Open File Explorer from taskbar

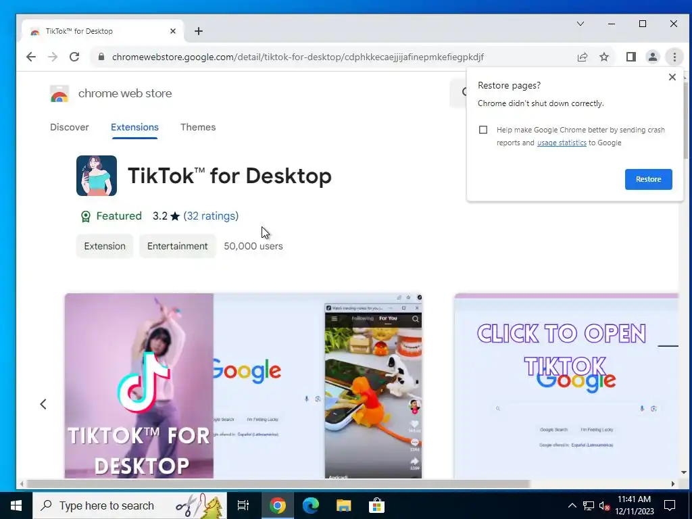(344, 505)
